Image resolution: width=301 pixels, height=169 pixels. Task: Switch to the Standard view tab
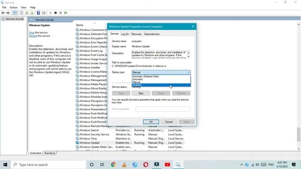[49, 153]
